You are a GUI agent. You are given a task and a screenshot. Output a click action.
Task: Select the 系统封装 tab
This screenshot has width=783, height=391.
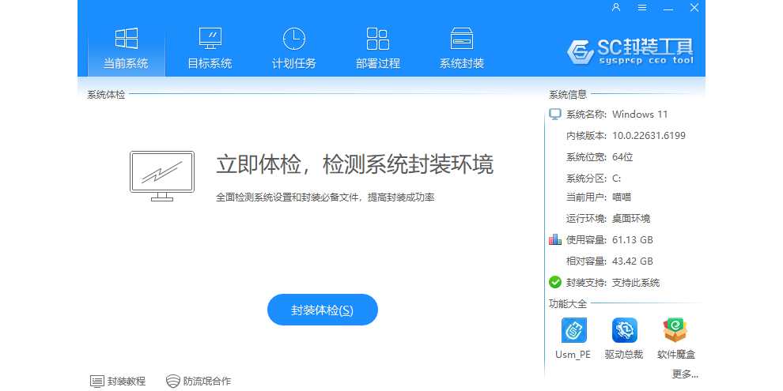coord(462,49)
